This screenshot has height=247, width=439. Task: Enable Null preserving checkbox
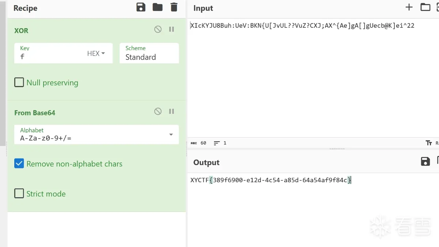tap(19, 82)
